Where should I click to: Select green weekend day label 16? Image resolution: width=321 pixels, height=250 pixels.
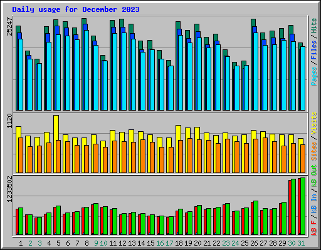(160, 243)
